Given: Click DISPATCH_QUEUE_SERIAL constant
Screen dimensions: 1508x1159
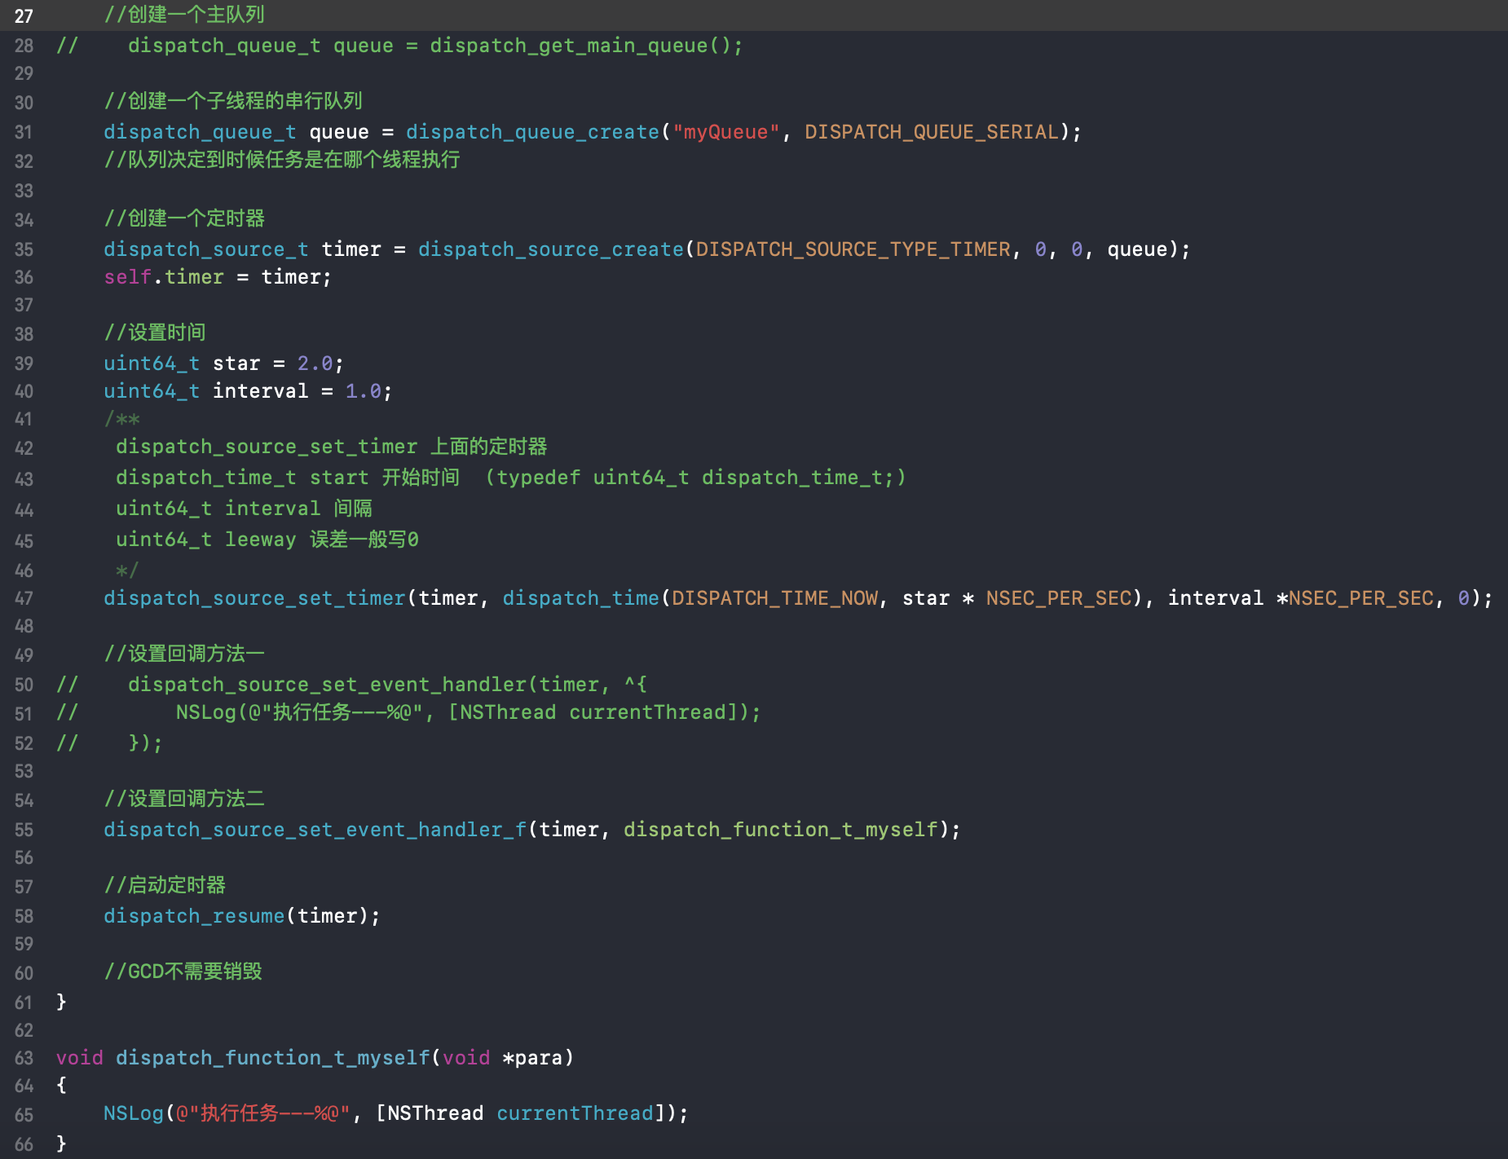Looking at the screenshot, I should click(931, 132).
